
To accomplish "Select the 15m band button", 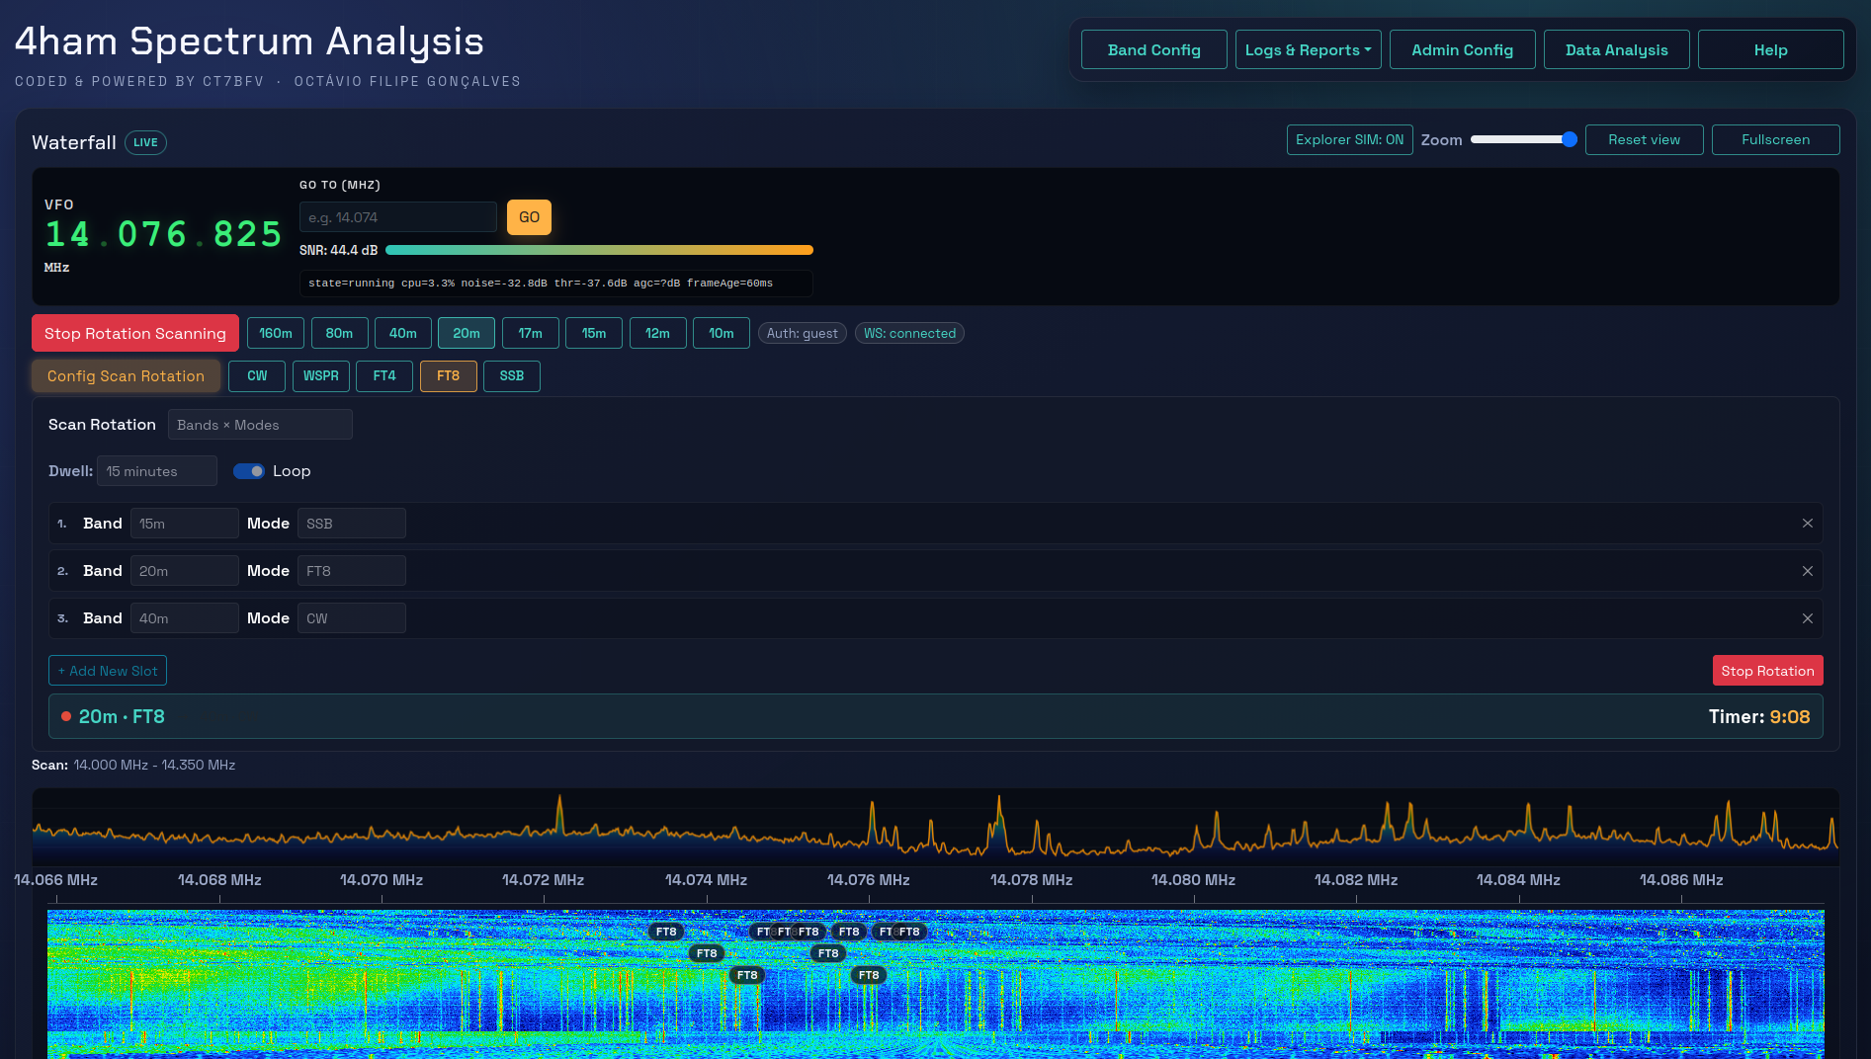I will tap(594, 333).
